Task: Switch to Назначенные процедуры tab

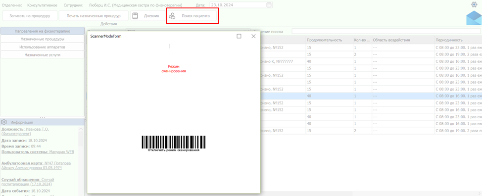Action: (x=43, y=39)
